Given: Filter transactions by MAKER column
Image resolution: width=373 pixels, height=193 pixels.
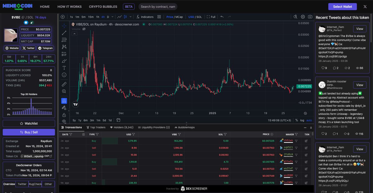Looking at the screenshot, I should tap(297, 134).
